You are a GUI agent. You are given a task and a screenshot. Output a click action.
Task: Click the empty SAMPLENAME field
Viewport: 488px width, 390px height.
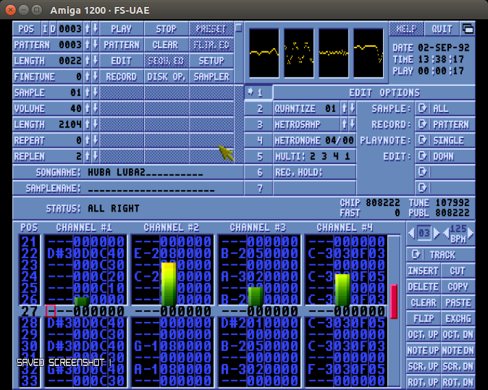pos(151,188)
